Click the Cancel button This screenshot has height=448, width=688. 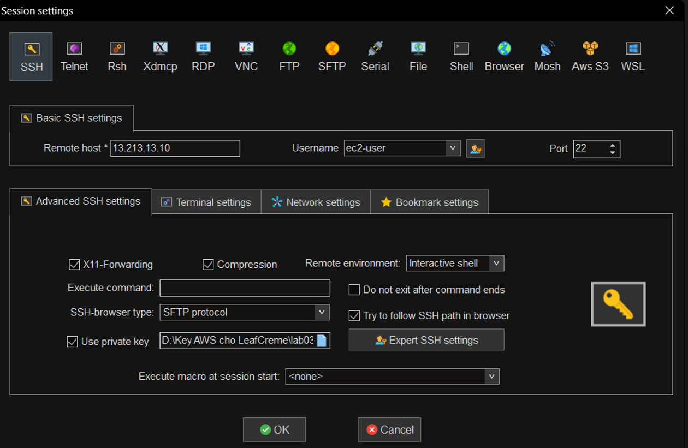pyautogui.click(x=389, y=429)
